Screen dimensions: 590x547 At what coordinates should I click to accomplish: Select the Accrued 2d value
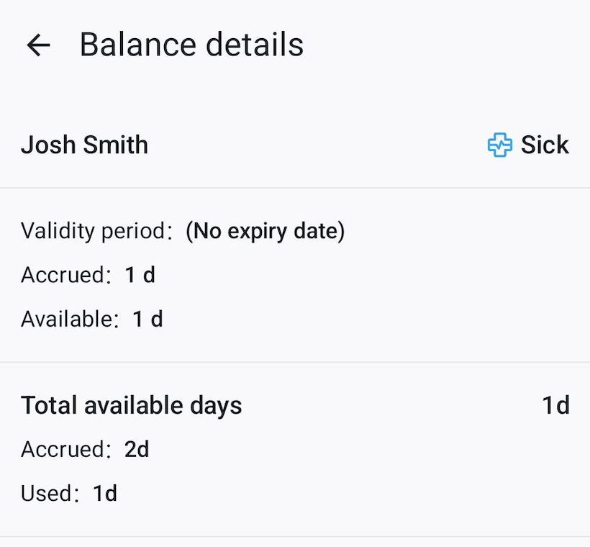pyautogui.click(x=137, y=450)
